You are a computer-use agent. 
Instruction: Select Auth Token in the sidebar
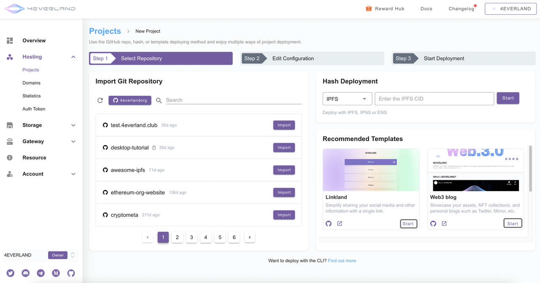(x=34, y=109)
